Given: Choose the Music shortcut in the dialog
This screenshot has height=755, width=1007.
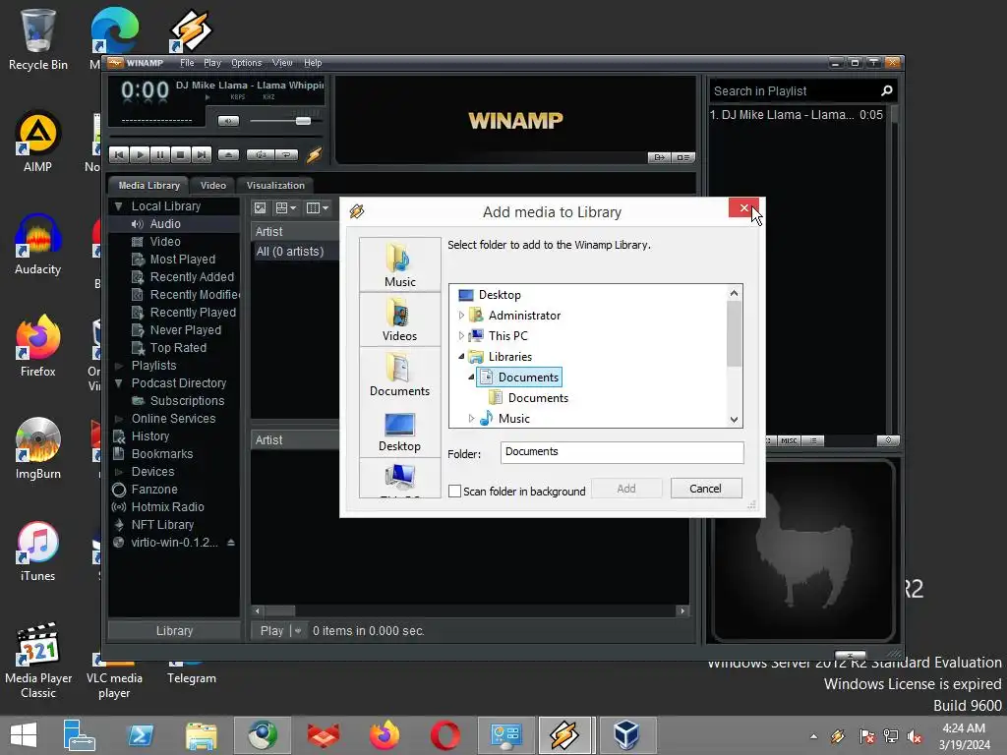Looking at the screenshot, I should click(x=399, y=264).
